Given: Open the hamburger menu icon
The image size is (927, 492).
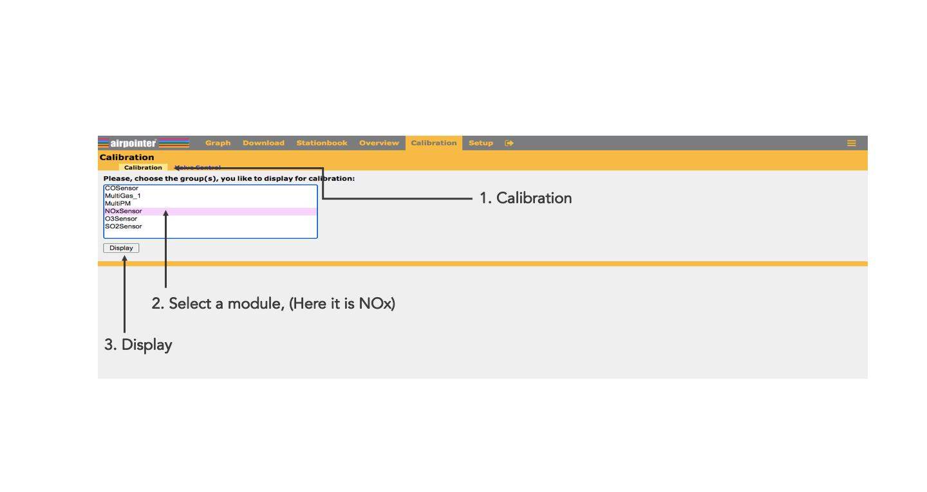Looking at the screenshot, I should coord(851,143).
